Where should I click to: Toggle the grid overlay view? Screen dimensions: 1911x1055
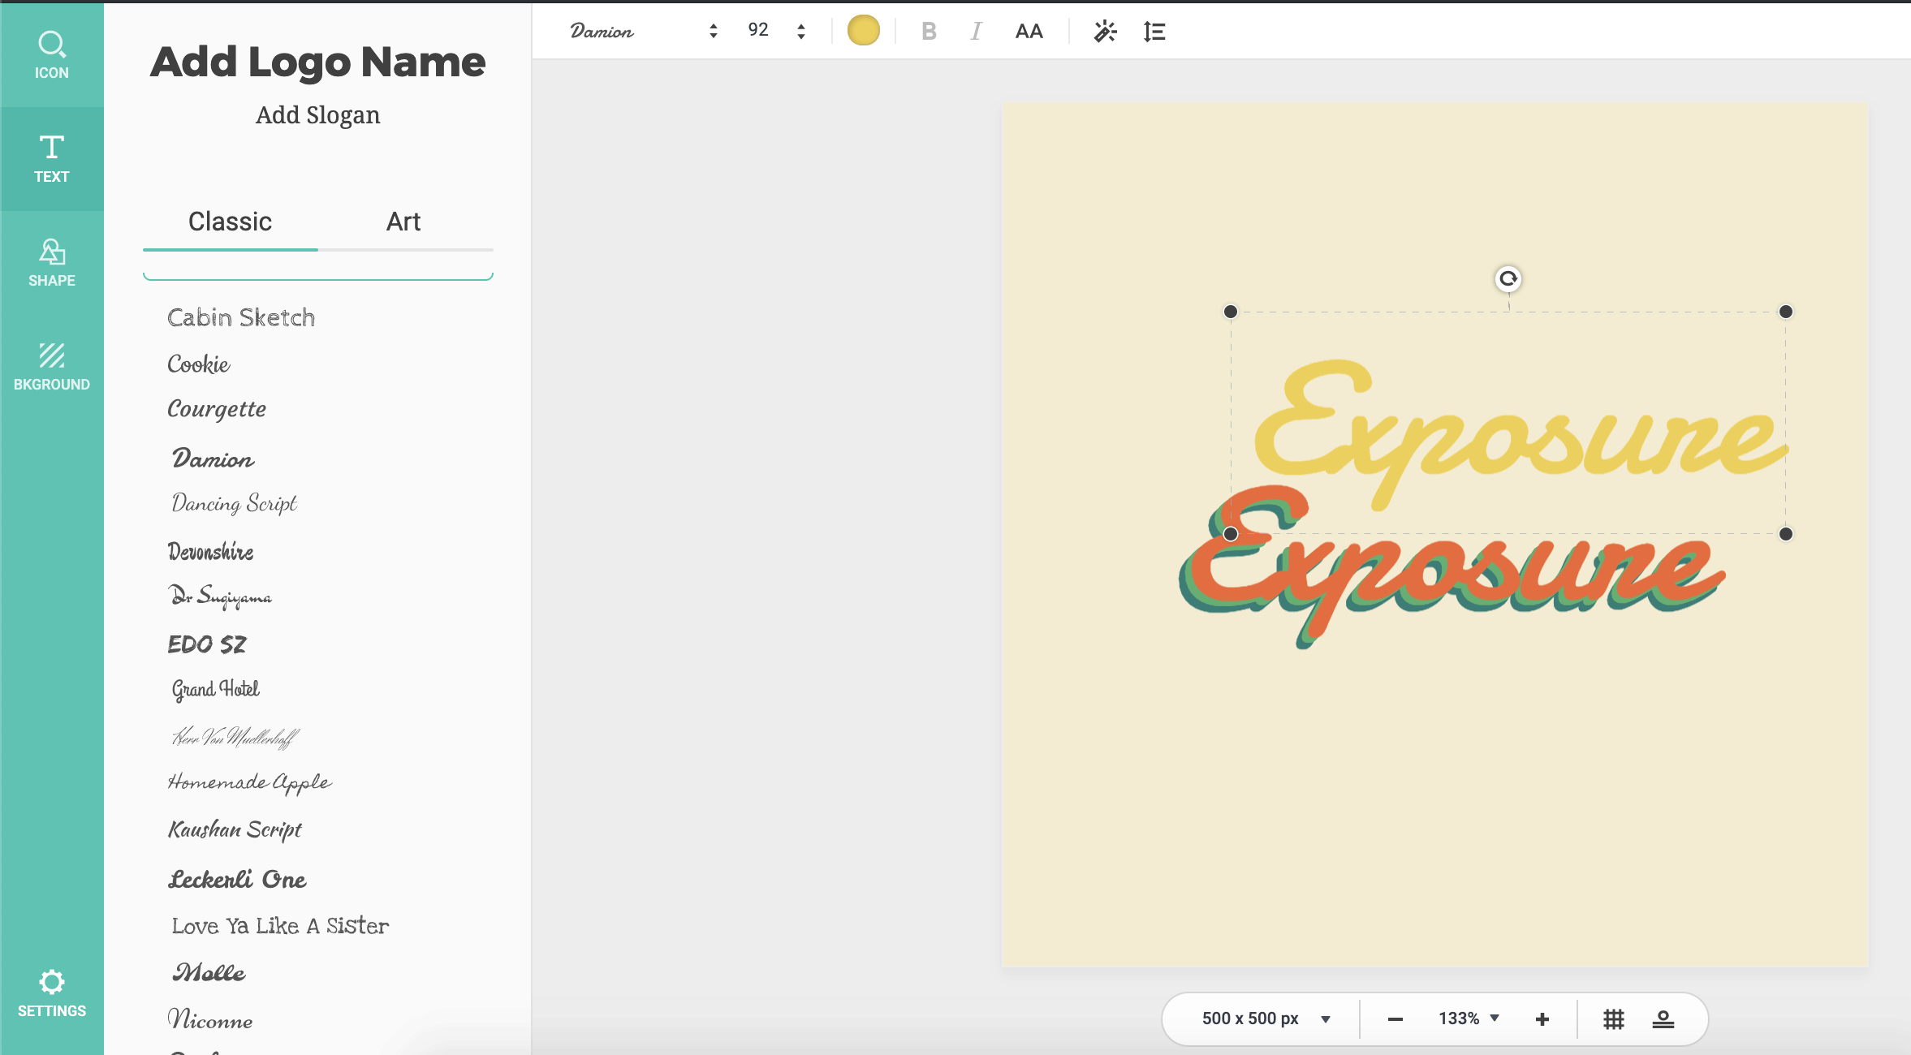(x=1614, y=1018)
